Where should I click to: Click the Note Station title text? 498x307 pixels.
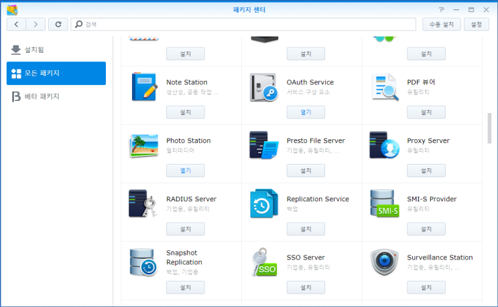pyautogui.click(x=187, y=82)
